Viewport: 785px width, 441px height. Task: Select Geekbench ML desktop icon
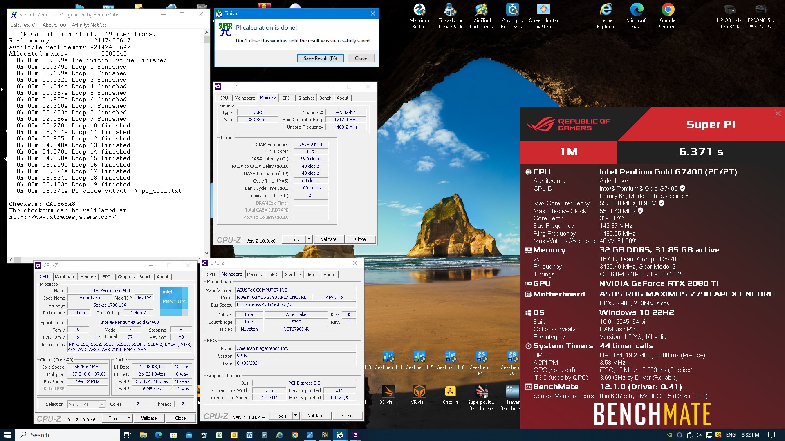481,363
